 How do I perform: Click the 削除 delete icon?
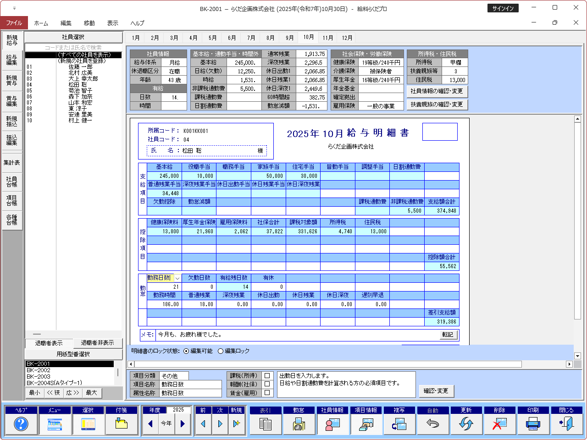(x=500, y=424)
